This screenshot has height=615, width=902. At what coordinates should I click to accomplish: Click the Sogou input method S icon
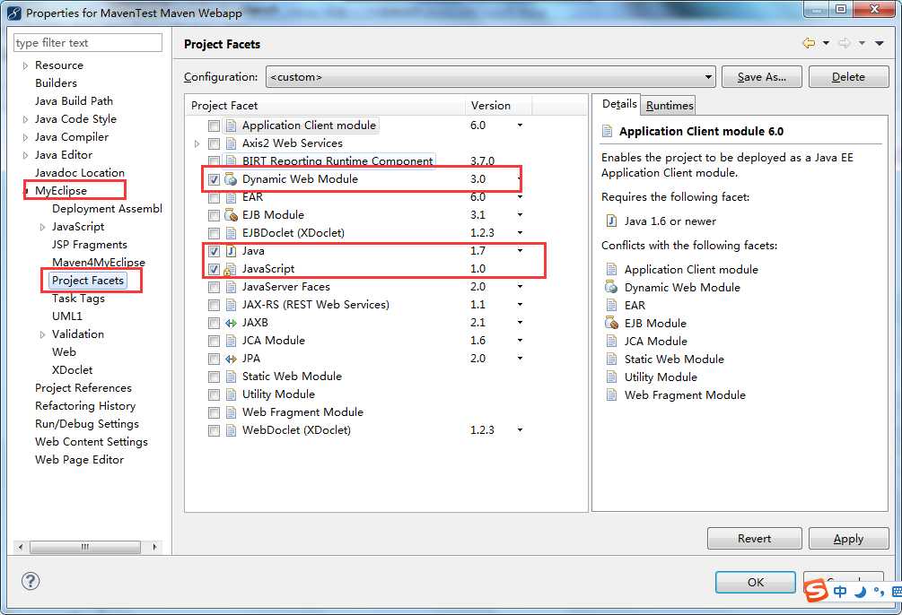point(816,590)
